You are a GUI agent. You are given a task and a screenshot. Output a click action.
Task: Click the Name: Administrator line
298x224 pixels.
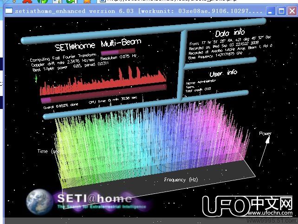tap(201, 82)
